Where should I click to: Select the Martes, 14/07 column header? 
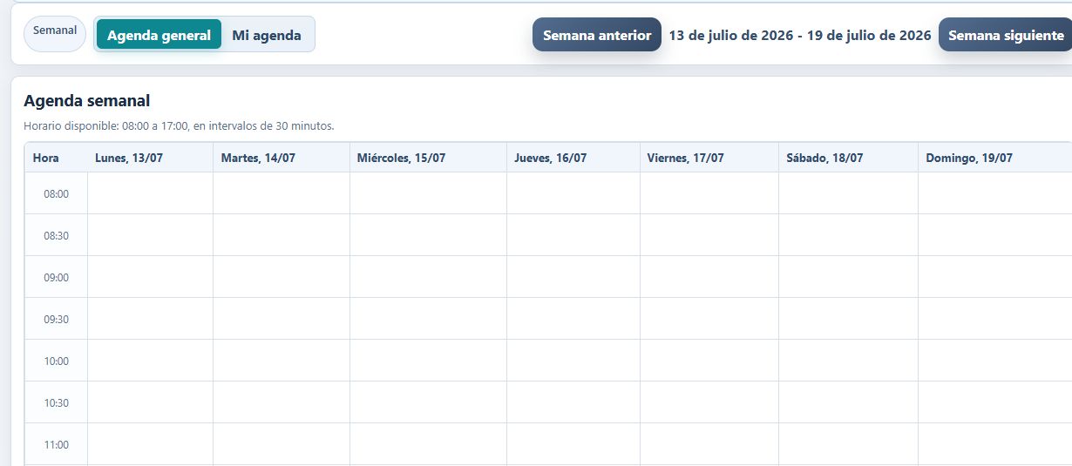pos(282,158)
